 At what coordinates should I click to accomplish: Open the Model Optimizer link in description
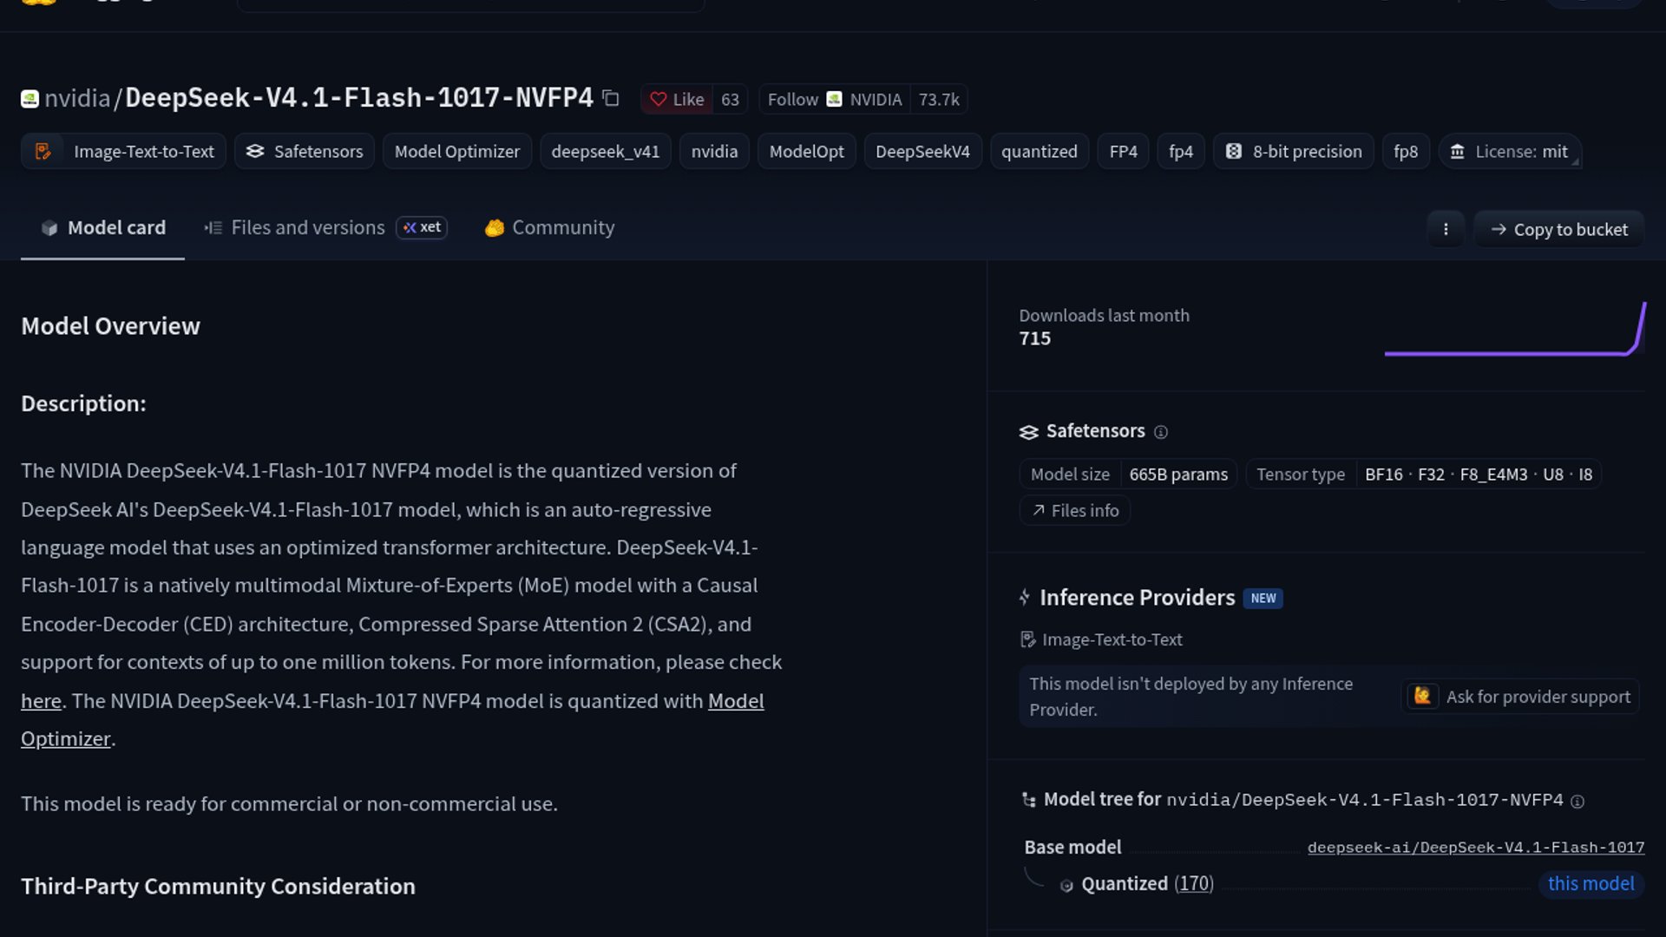736,701
